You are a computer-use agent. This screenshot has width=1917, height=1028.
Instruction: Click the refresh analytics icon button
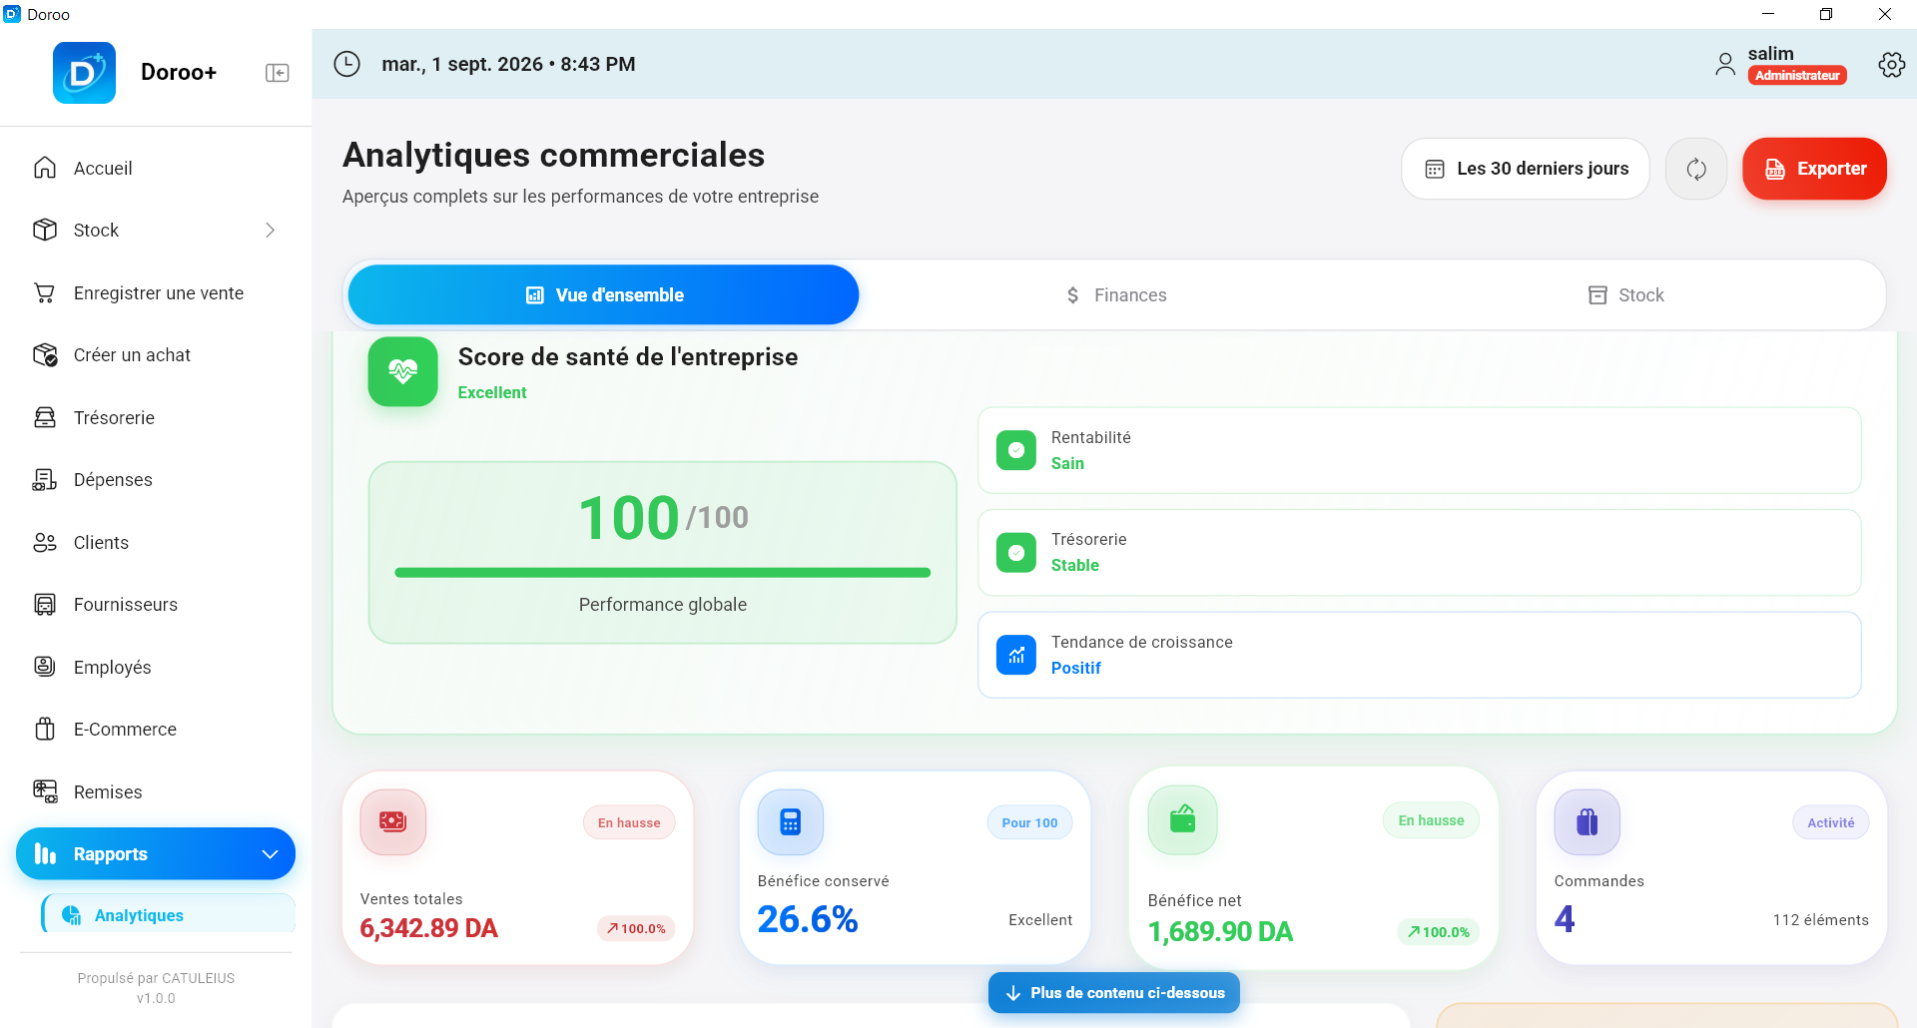click(1696, 169)
